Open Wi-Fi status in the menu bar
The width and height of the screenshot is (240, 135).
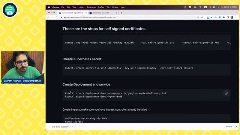200,7
